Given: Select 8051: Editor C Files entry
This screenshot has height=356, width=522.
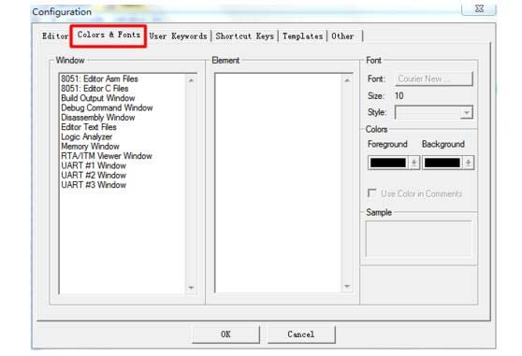Looking at the screenshot, I should tap(94, 89).
